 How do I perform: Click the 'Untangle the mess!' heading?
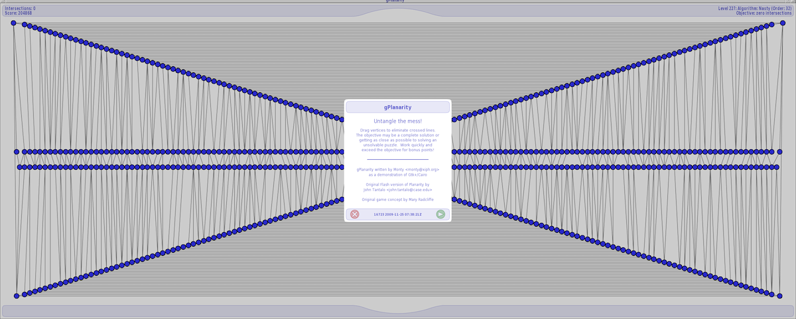click(x=397, y=121)
